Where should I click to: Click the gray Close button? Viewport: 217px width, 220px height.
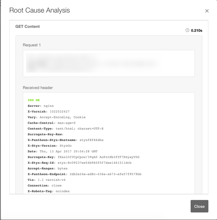tap(199, 206)
